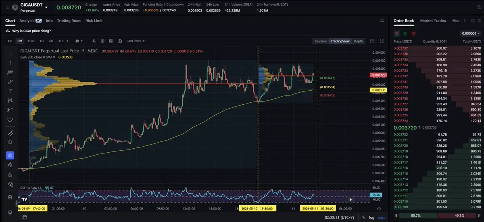Select the trend line drawing tool
484x222 pixels.
pos(10,62)
